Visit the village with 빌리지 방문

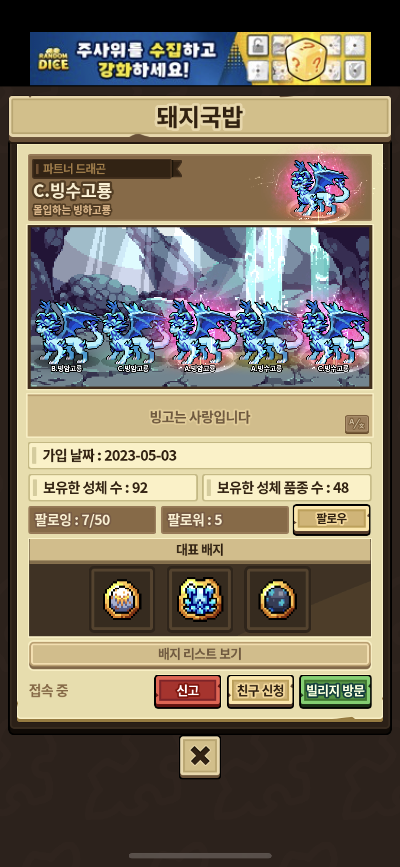tap(335, 691)
